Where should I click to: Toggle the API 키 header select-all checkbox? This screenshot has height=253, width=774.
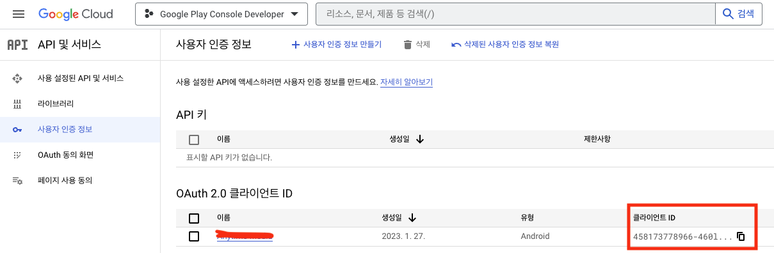[194, 139]
